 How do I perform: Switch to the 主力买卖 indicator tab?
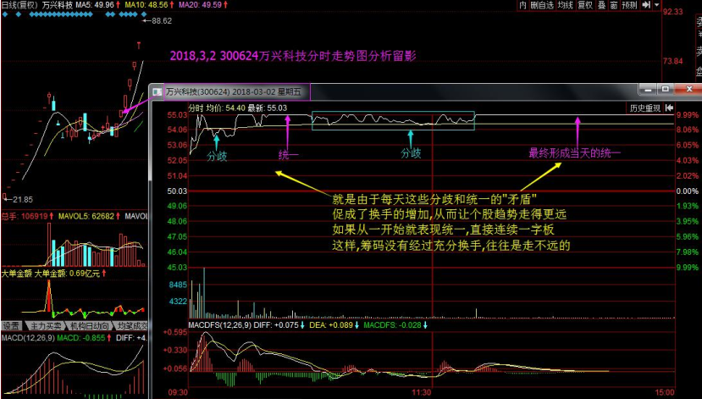coord(46,325)
